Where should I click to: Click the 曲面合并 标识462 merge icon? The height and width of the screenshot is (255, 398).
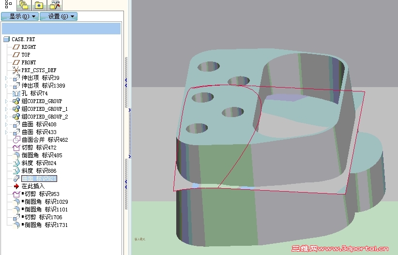16,140
